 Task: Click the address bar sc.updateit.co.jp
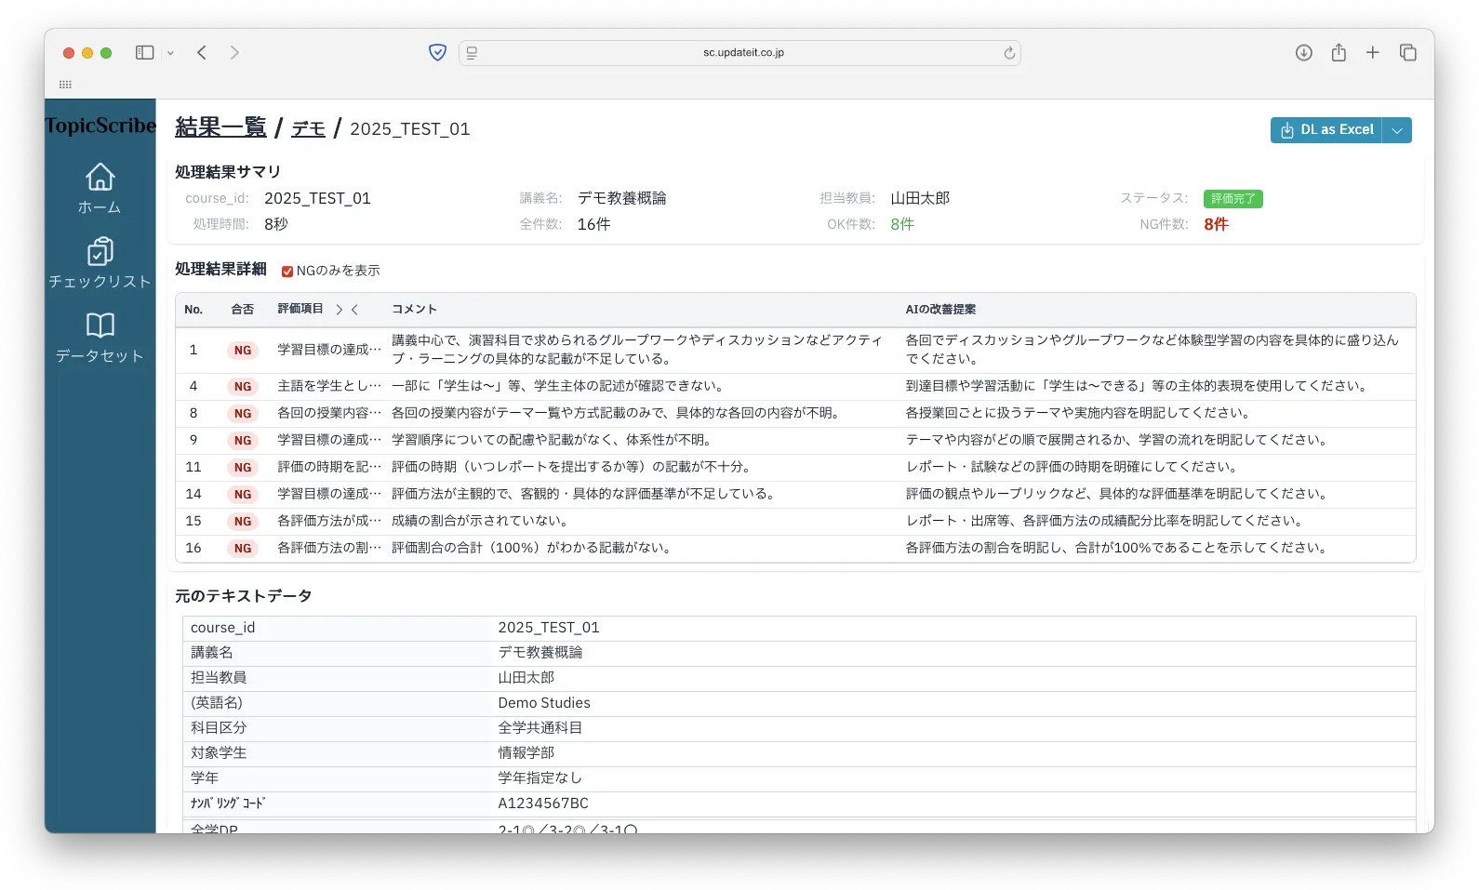742,53
